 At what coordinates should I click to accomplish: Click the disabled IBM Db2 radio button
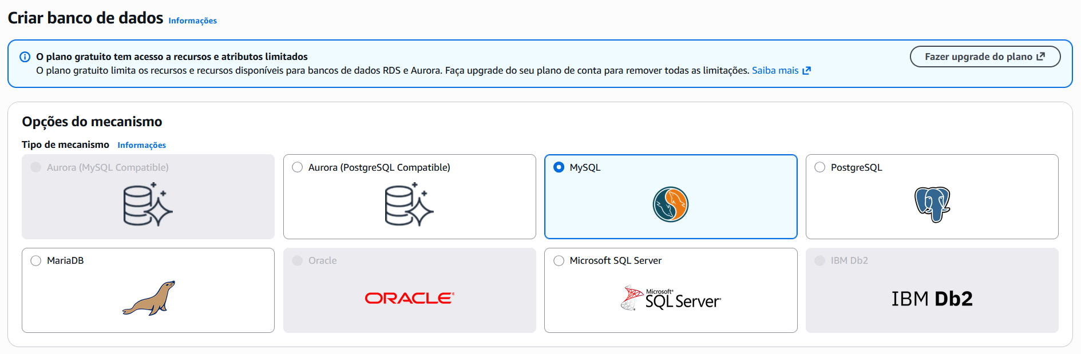820,261
